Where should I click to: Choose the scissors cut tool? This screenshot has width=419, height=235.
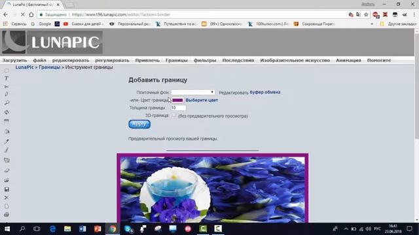coord(7,86)
